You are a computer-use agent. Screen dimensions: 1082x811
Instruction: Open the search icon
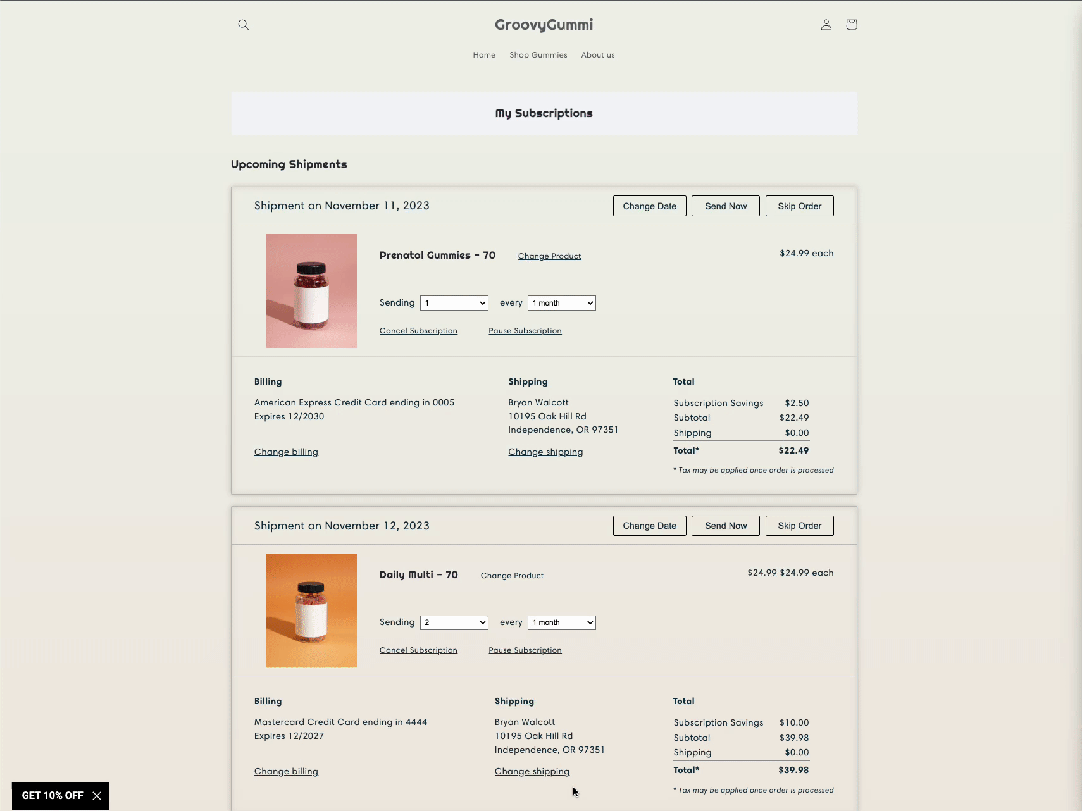click(x=244, y=25)
